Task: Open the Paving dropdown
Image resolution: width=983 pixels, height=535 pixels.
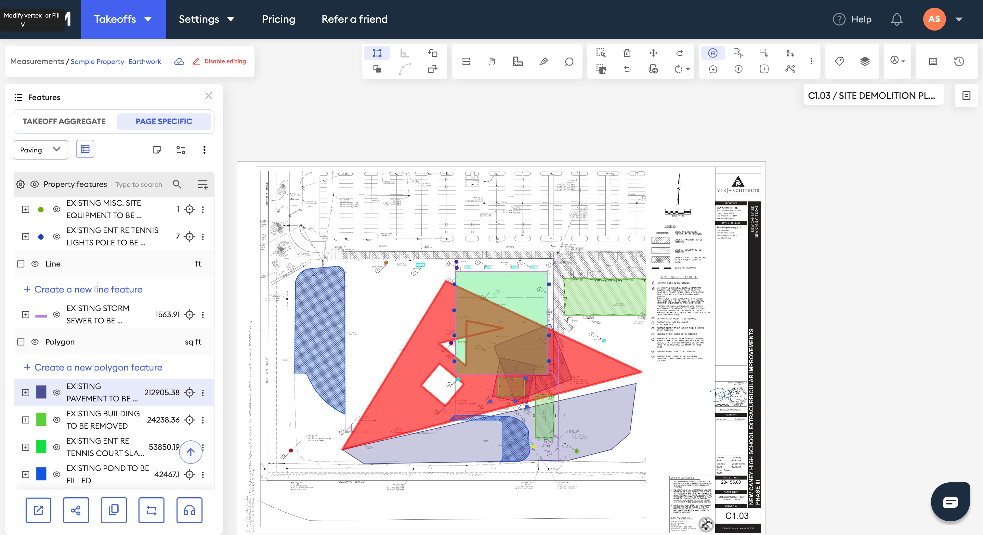Action: point(40,150)
